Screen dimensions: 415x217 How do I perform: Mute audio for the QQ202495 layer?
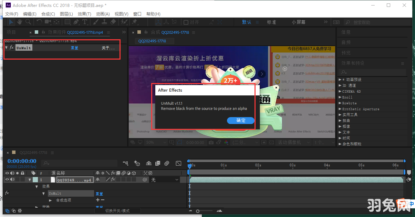[12, 179]
